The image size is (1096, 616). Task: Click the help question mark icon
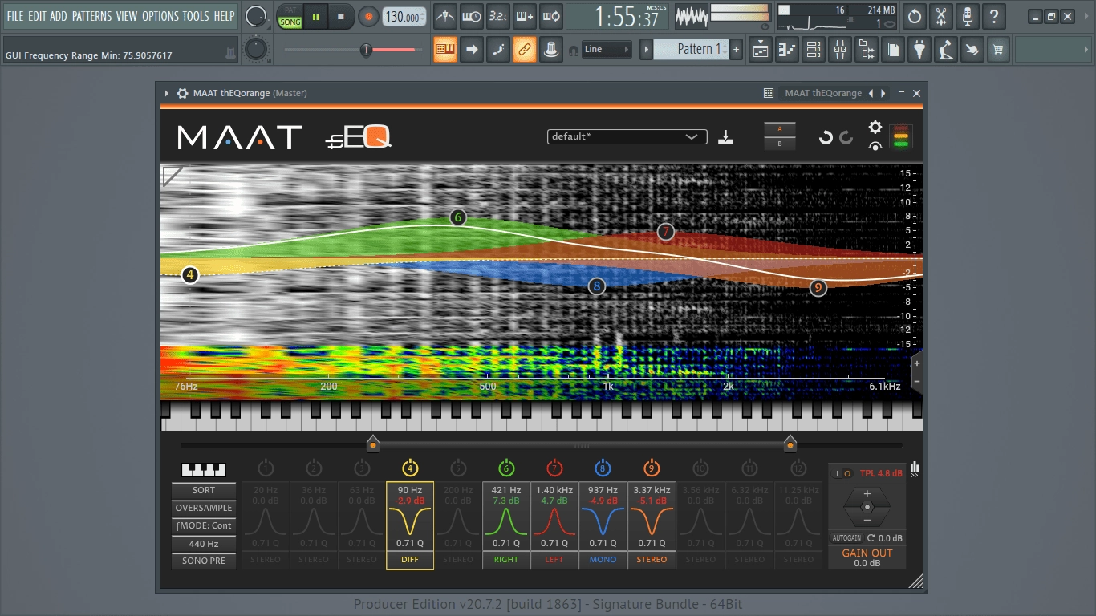point(994,16)
